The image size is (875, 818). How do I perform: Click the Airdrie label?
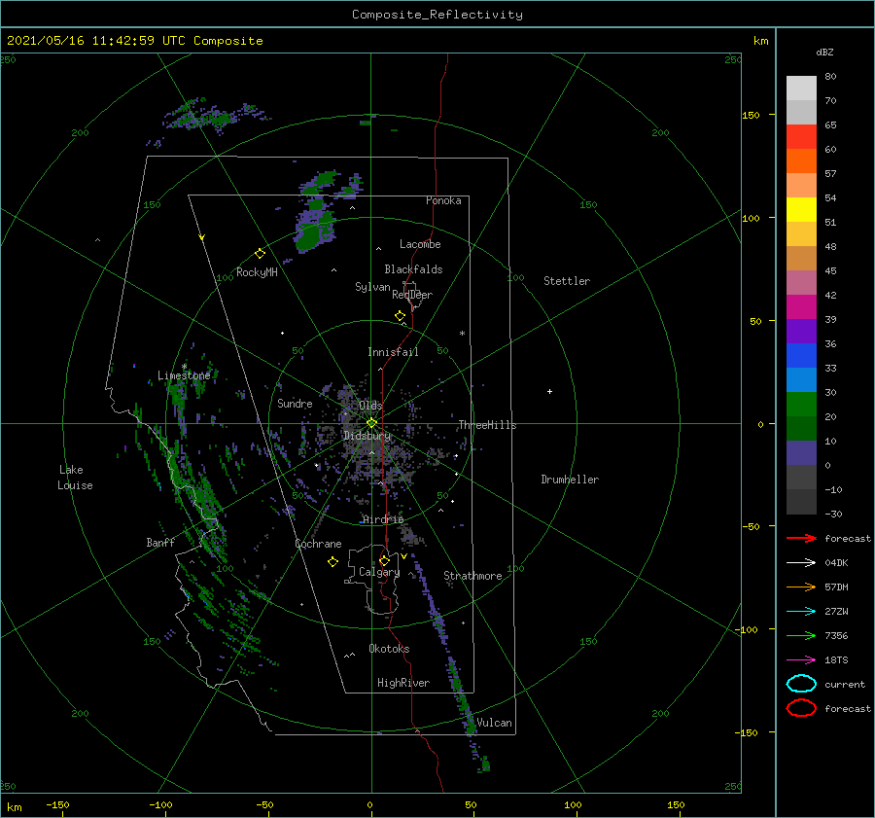point(383,519)
